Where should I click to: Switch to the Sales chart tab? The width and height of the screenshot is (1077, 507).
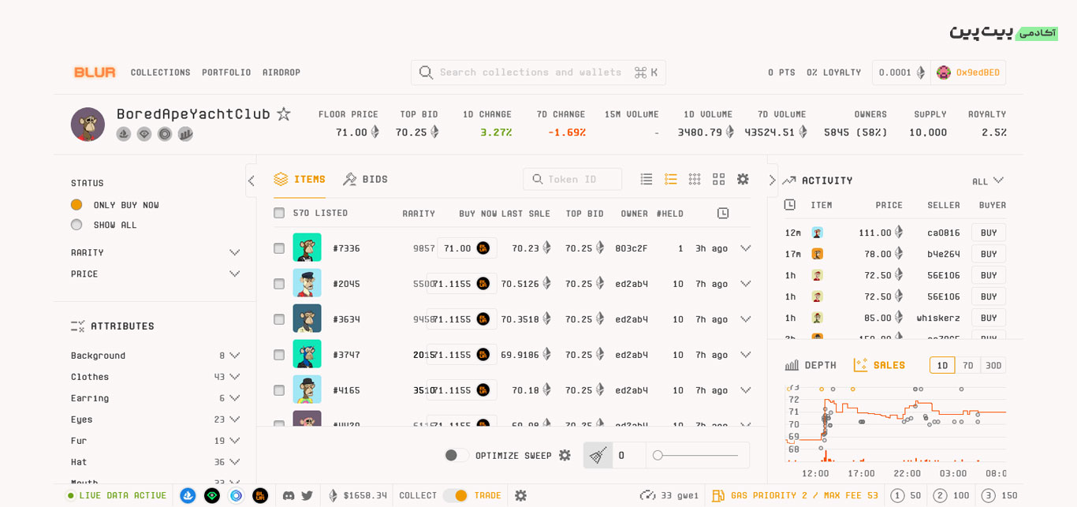click(879, 365)
